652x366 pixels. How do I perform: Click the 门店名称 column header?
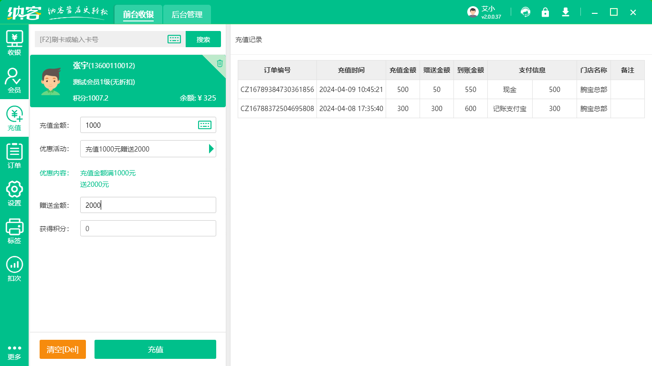(594, 70)
